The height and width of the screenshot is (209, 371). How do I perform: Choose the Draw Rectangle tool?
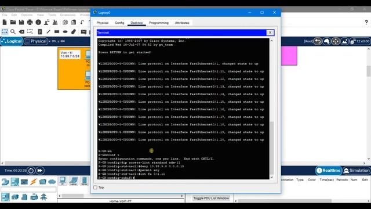click(57, 31)
